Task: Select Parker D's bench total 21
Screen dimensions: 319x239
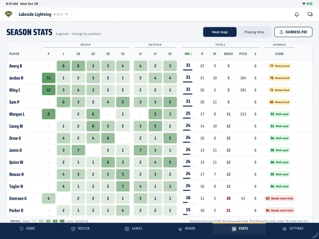Action: click(228, 210)
